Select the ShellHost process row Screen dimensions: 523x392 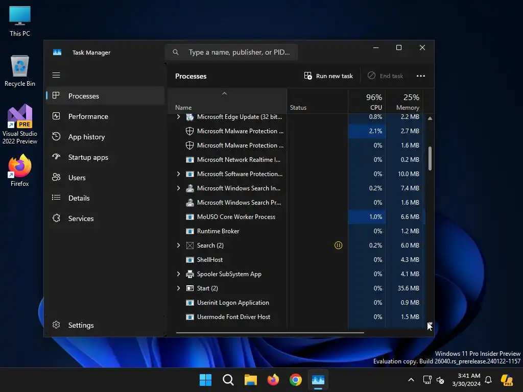tap(297, 260)
